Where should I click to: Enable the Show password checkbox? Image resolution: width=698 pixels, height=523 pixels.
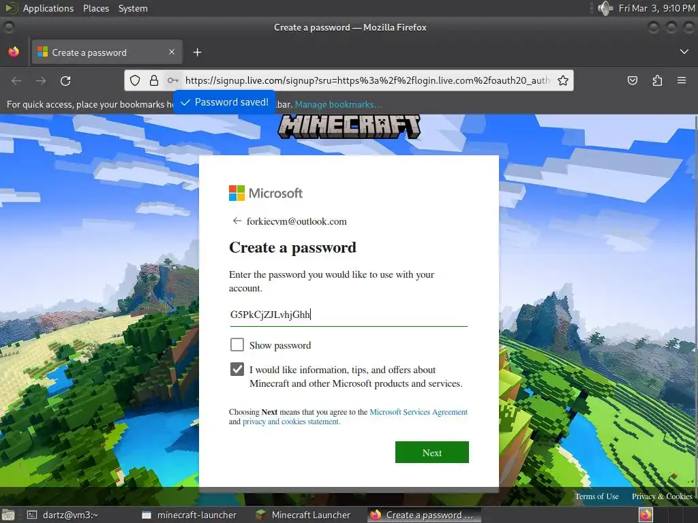(x=237, y=345)
